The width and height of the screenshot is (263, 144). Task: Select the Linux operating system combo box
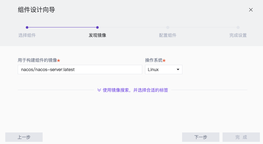[163, 70]
